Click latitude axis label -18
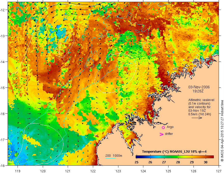 (x=3, y=166)
